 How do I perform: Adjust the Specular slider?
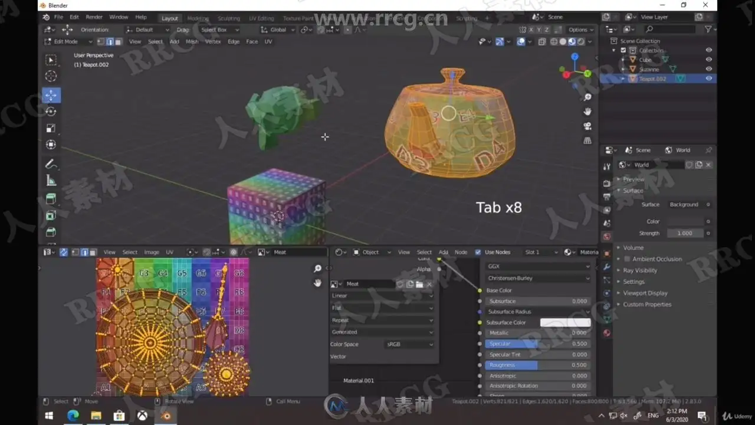[x=537, y=344]
